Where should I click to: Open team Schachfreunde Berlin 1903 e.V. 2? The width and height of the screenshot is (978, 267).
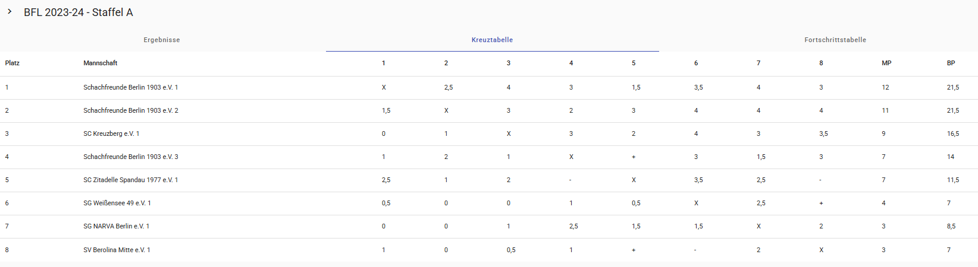(x=130, y=110)
